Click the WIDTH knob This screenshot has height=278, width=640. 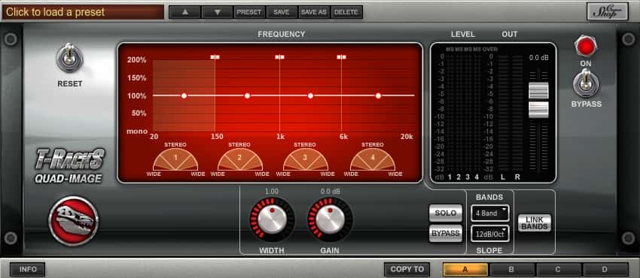tap(272, 220)
